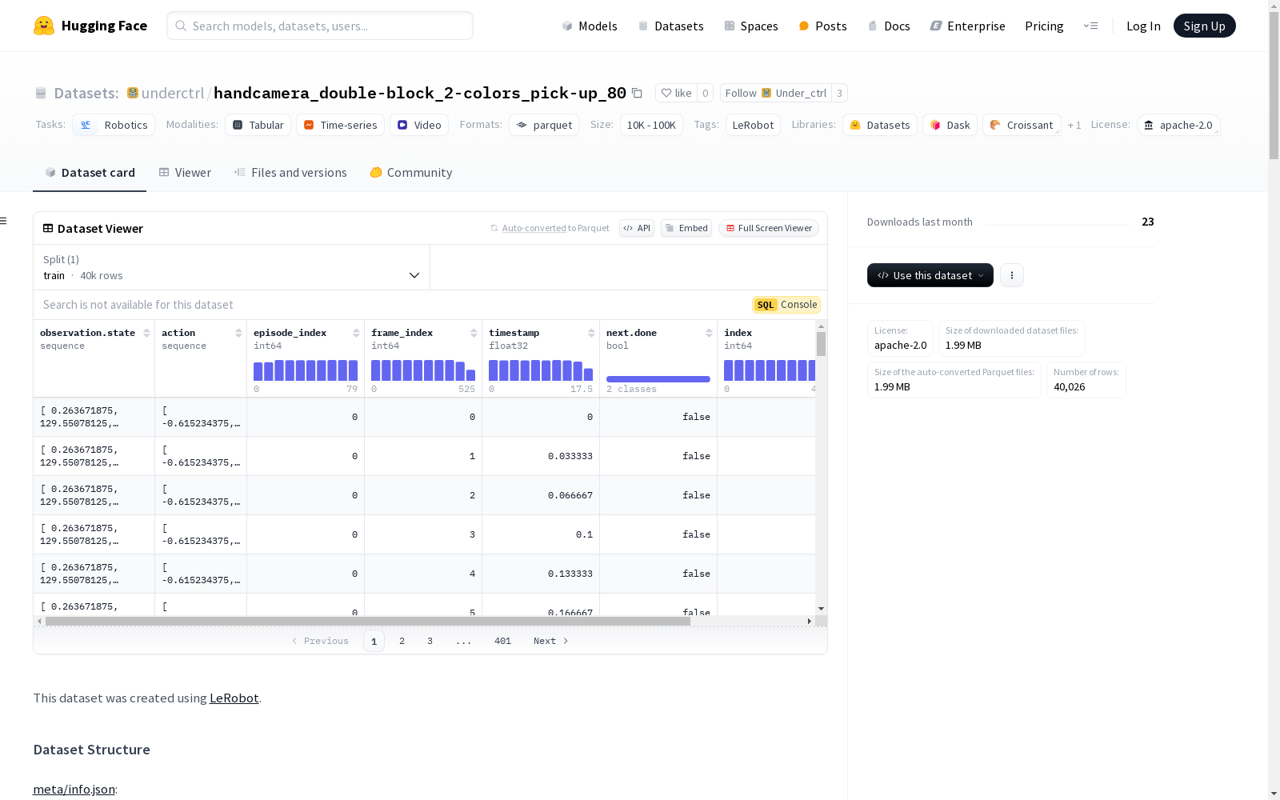Click the table's vertical scrollbar thumb

(x=821, y=344)
